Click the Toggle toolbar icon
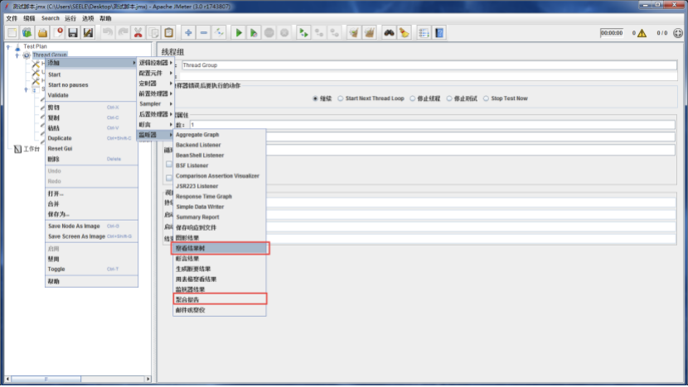688x387 pixels. pos(219,33)
